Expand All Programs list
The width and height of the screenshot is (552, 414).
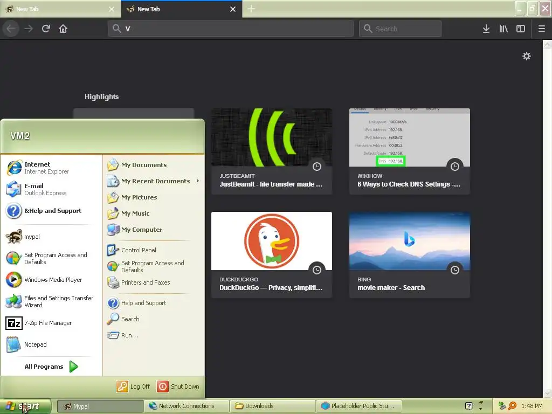[x=51, y=367]
